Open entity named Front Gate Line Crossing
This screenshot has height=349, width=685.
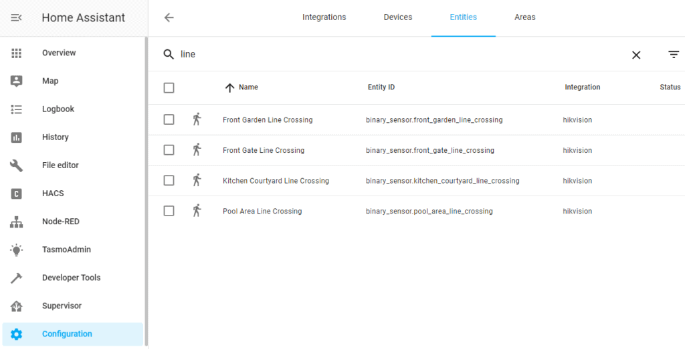pos(264,150)
